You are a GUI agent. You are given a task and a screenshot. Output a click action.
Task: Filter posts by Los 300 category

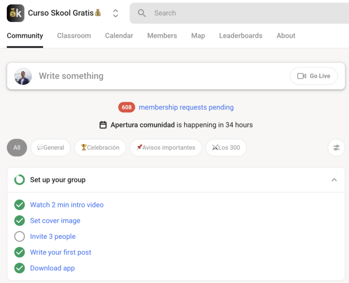click(226, 148)
